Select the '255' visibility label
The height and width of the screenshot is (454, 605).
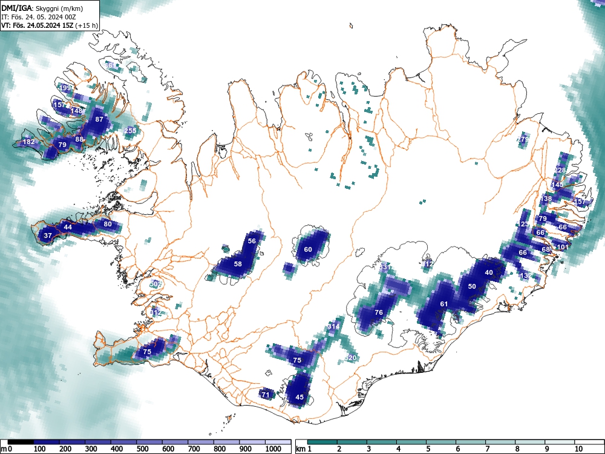(131, 131)
